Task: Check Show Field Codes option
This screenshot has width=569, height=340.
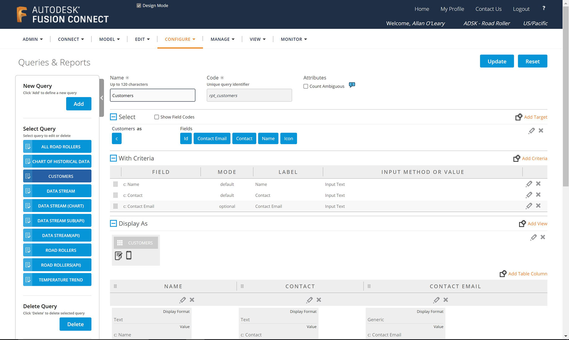Action: coord(156,117)
